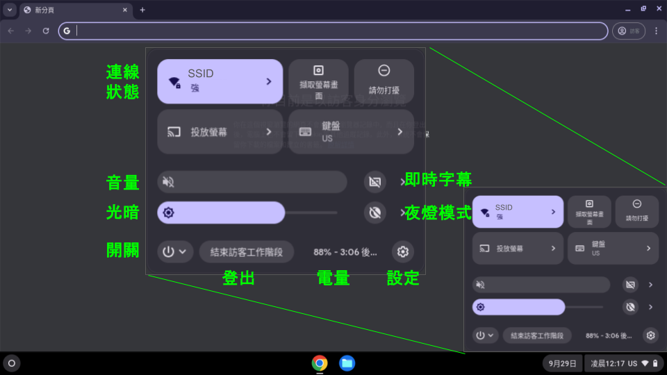Screen dimensions: 667x375
Task: Open power menu dropdown in enlarged panel
Action: pyautogui.click(x=175, y=251)
